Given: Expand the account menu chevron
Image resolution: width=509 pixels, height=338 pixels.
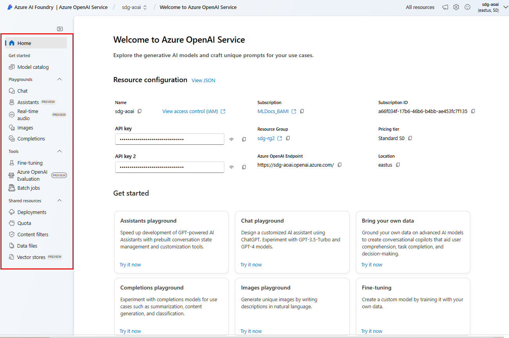Looking at the screenshot, I should 505,7.
